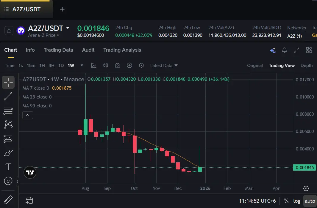
Task: Select the 1H interval
Action: [42, 66]
